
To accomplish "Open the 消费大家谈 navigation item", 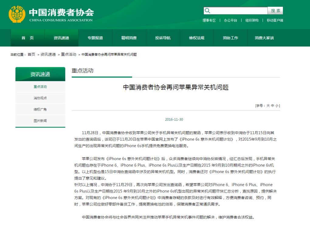I will (x=264, y=38).
